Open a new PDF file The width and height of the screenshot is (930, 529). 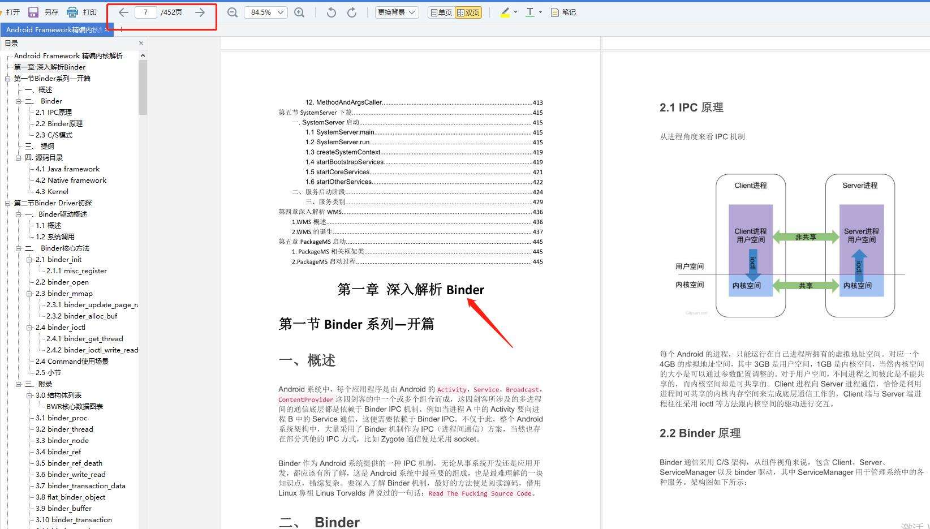pos(12,12)
